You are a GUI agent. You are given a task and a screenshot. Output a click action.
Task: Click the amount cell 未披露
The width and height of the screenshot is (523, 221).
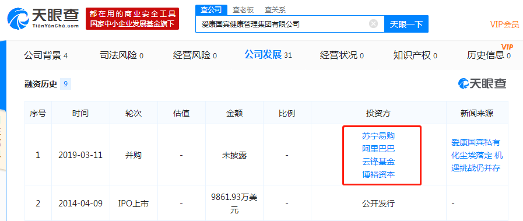[234, 155]
